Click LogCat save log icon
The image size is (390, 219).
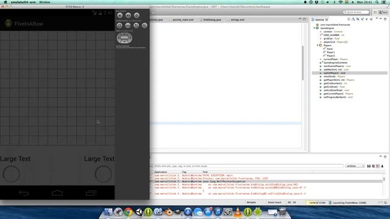[x=369, y=166]
